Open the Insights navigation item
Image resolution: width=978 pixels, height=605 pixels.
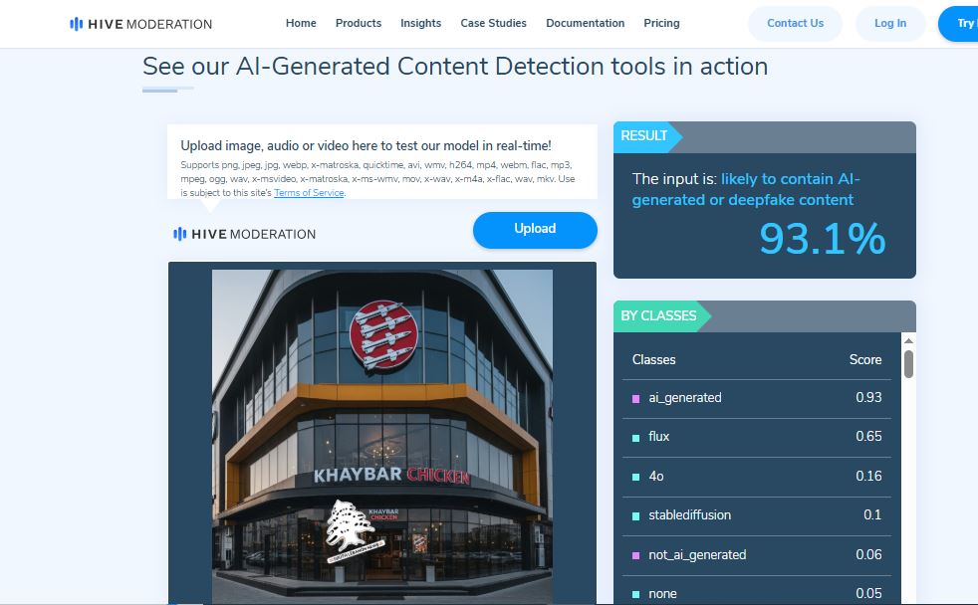420,23
